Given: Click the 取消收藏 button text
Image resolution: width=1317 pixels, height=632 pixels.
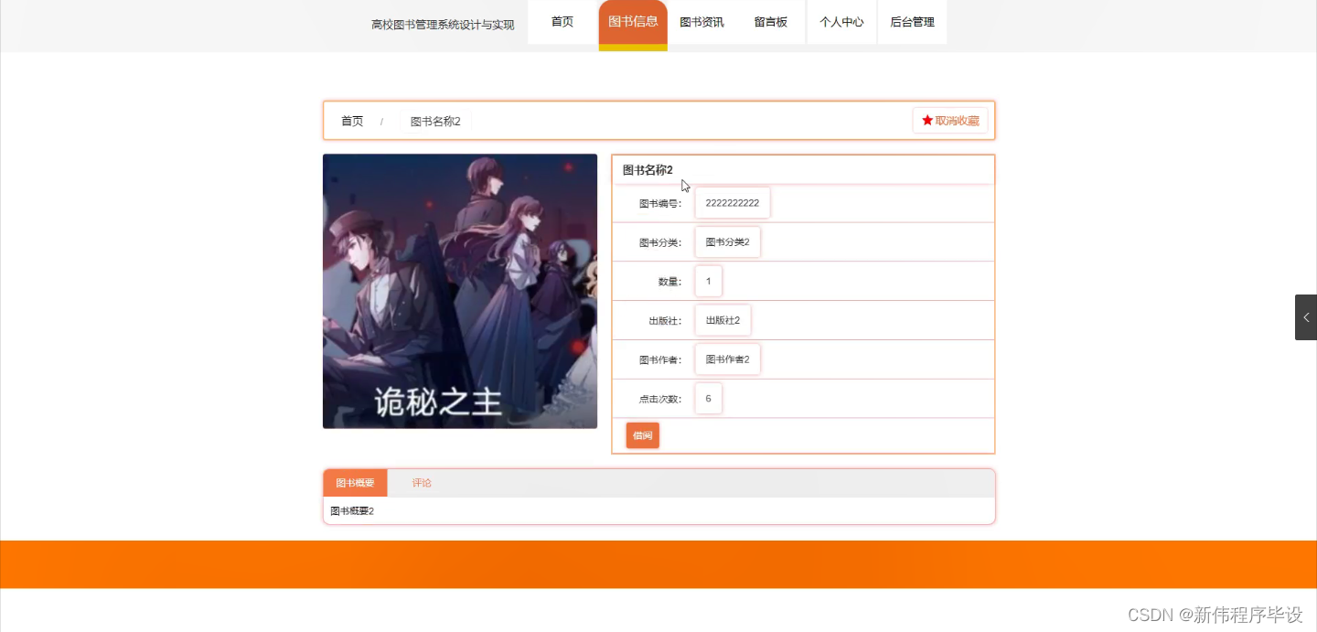Looking at the screenshot, I should (957, 121).
